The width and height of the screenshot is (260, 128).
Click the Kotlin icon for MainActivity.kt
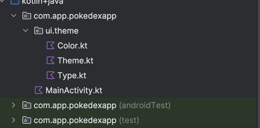click(39, 90)
